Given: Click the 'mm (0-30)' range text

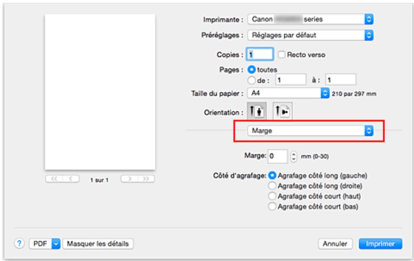Looking at the screenshot, I should click(x=315, y=156).
